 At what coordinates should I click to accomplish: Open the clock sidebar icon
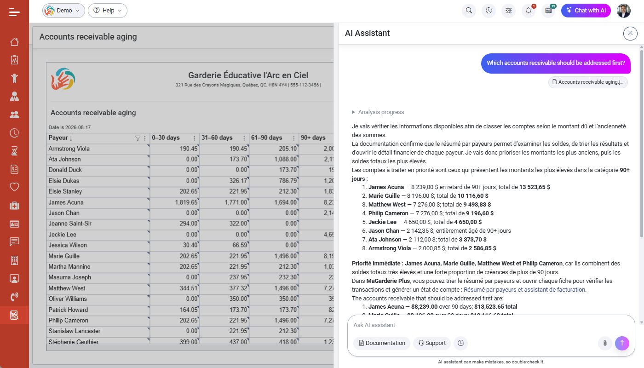14,133
